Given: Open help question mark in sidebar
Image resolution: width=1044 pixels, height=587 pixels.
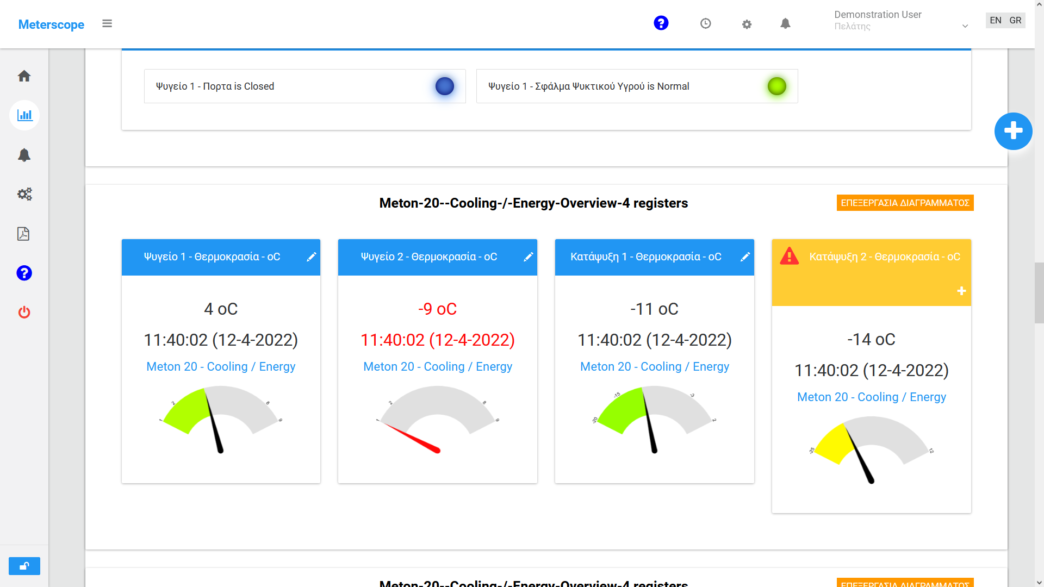Looking at the screenshot, I should 24,273.
